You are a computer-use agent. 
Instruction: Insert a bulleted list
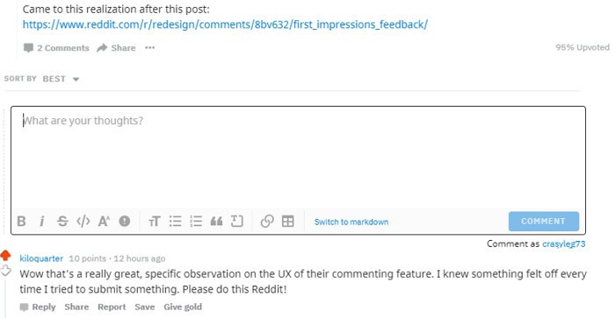click(x=176, y=222)
